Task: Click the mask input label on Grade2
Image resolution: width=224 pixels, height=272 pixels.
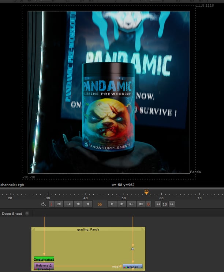Action: pos(116,266)
